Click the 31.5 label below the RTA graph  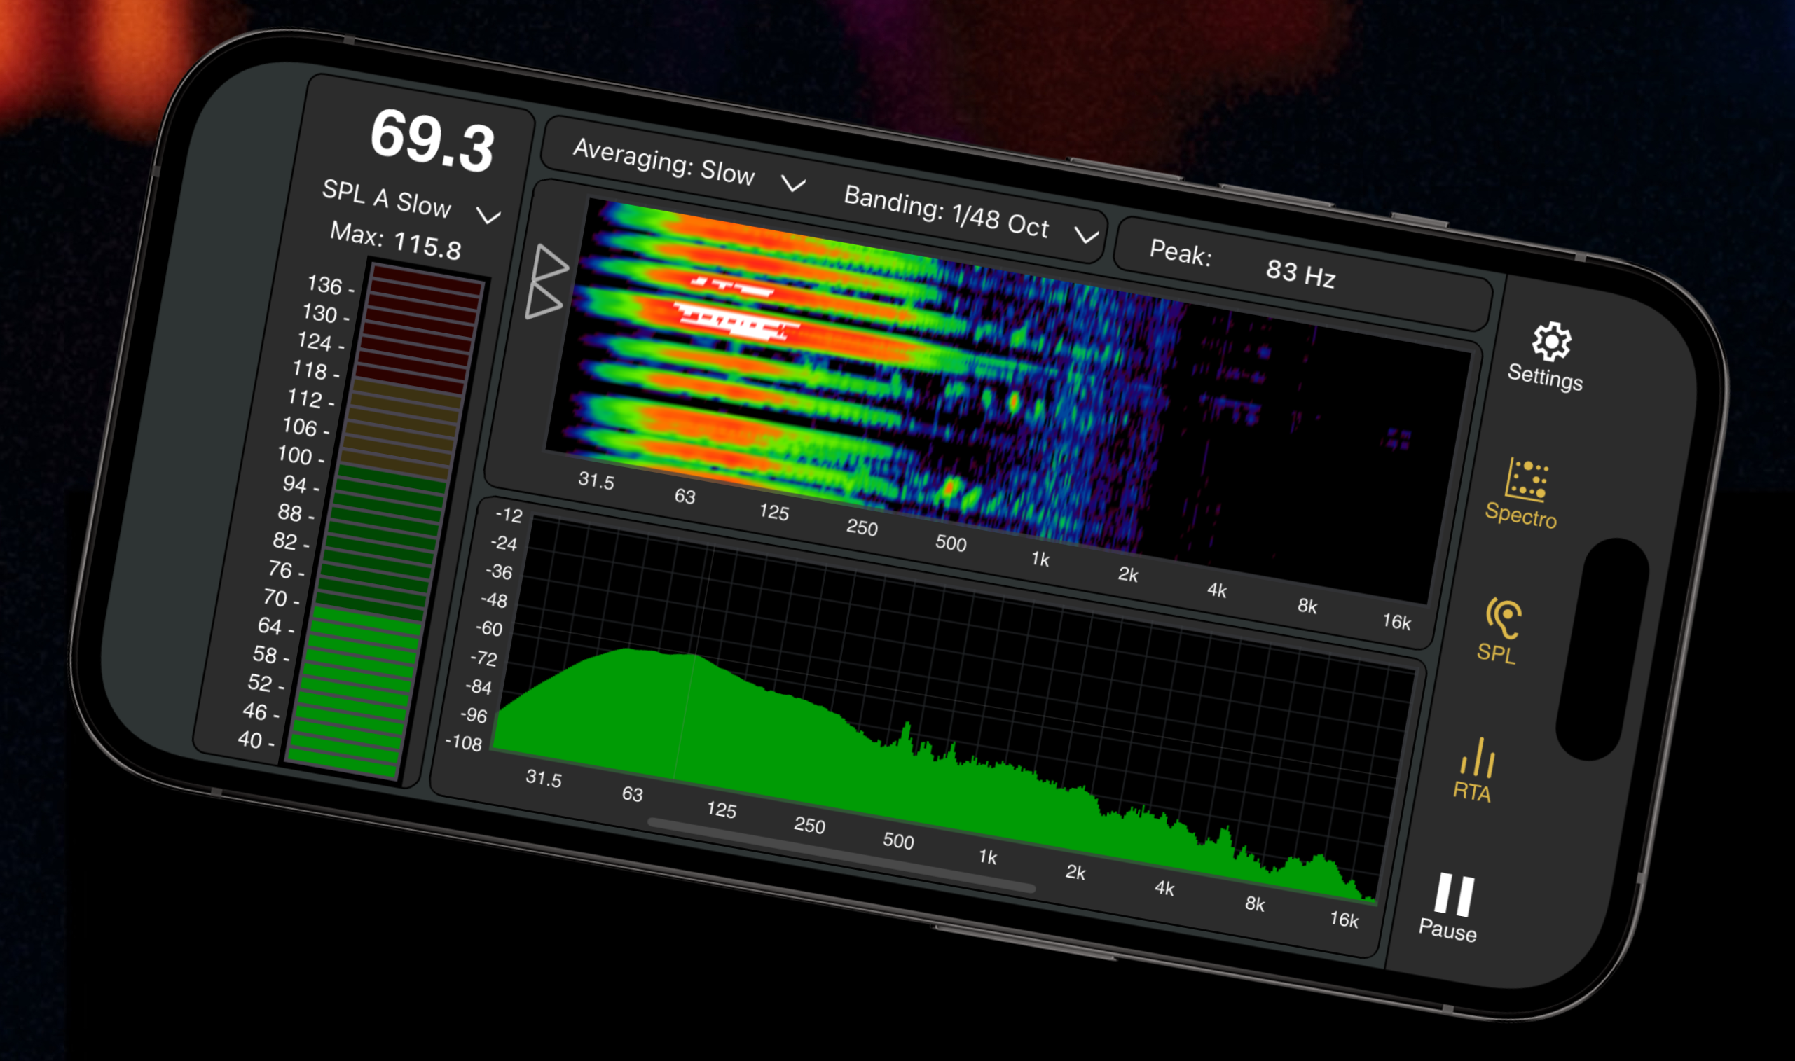[x=544, y=778]
